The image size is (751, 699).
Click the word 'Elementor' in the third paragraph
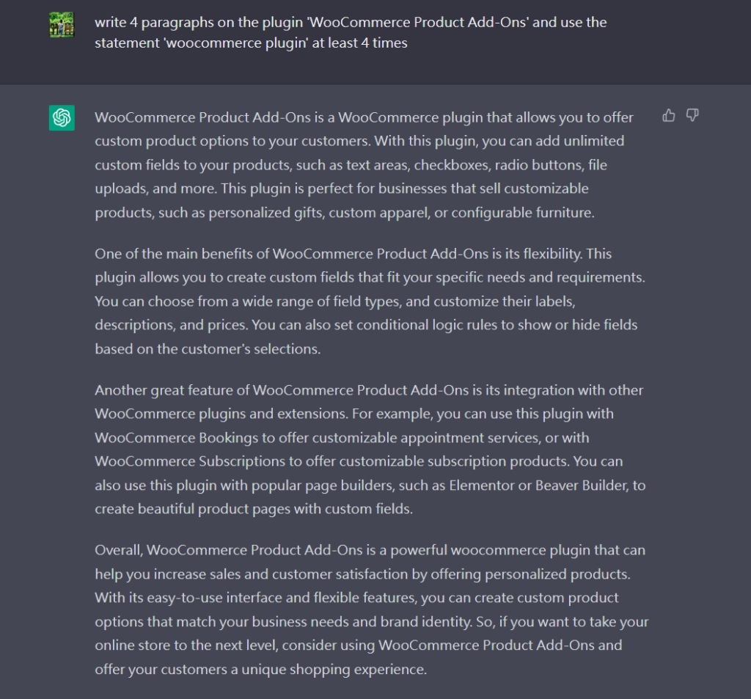point(480,485)
